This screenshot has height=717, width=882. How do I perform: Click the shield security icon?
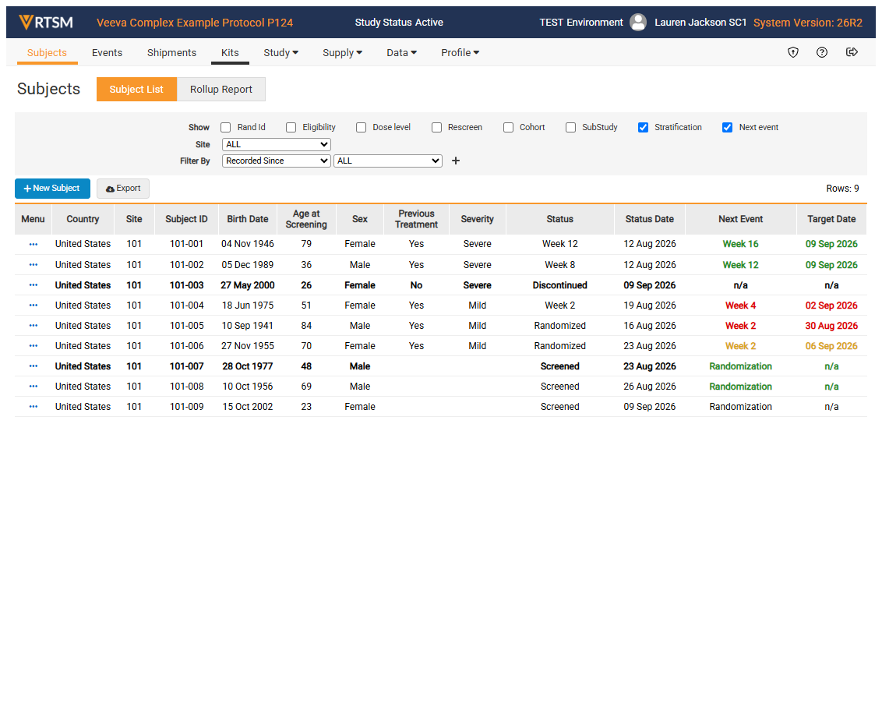coord(792,52)
